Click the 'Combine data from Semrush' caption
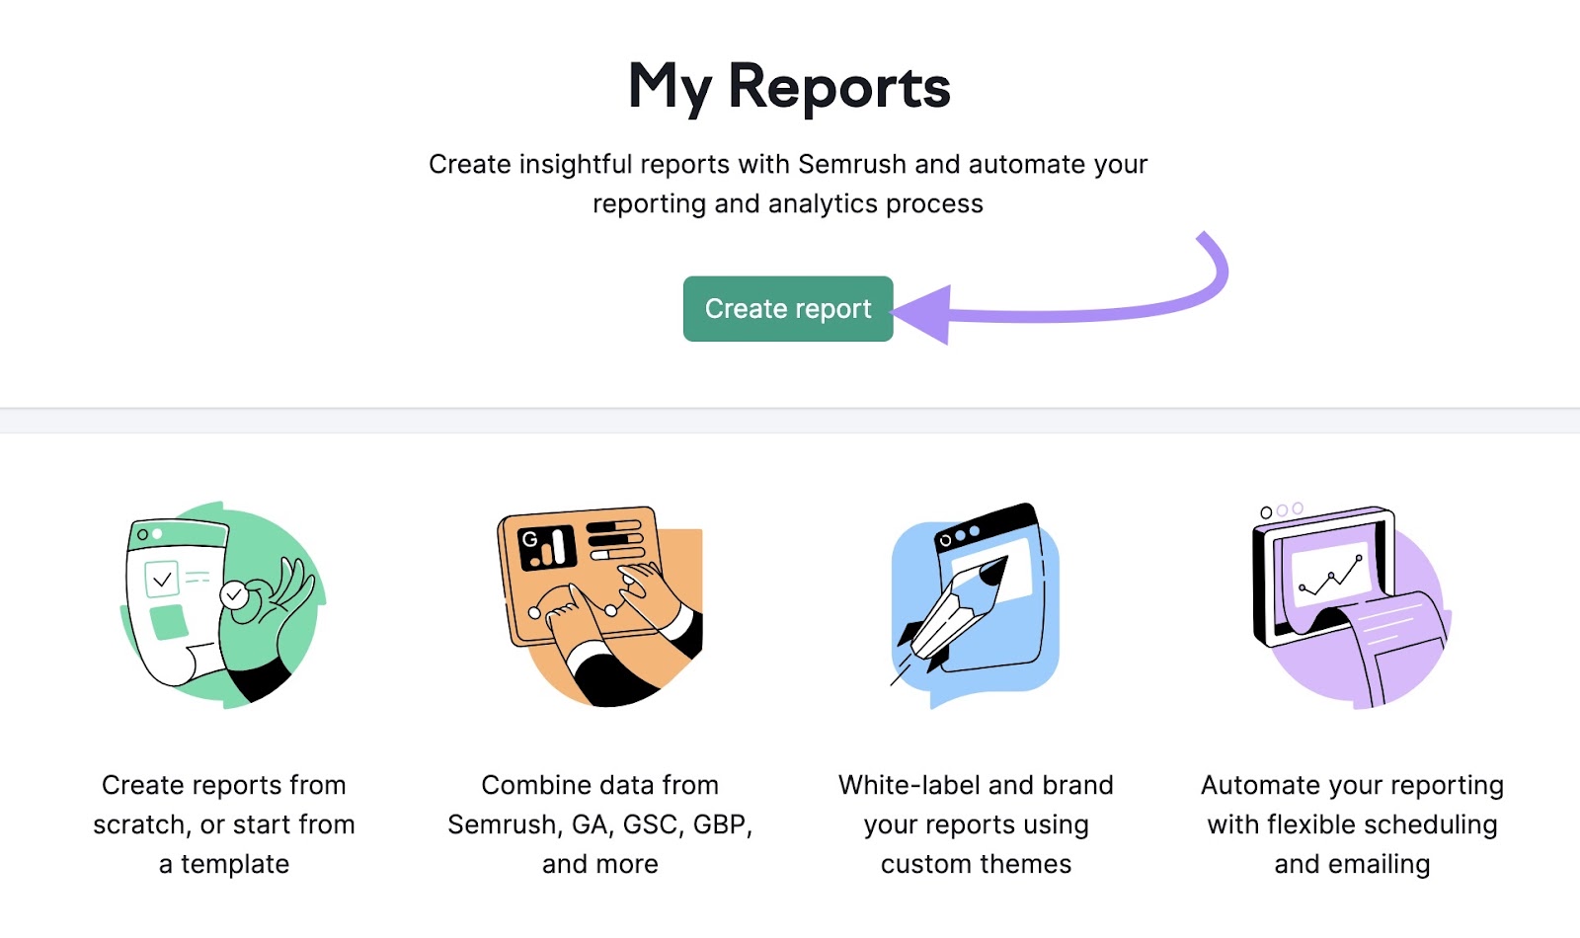1580x938 pixels. [598, 824]
